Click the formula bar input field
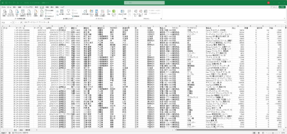 tap(140, 22)
